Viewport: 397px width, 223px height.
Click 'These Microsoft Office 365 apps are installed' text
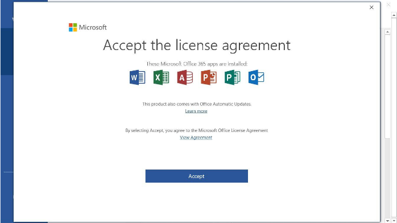[197, 64]
